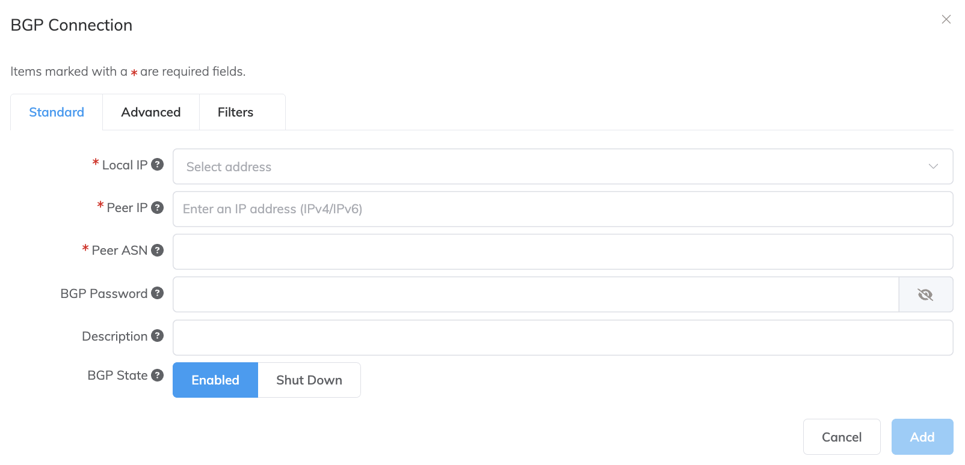Set BGP State to Shut Down
Image resolution: width=965 pixels, height=465 pixels.
point(309,380)
